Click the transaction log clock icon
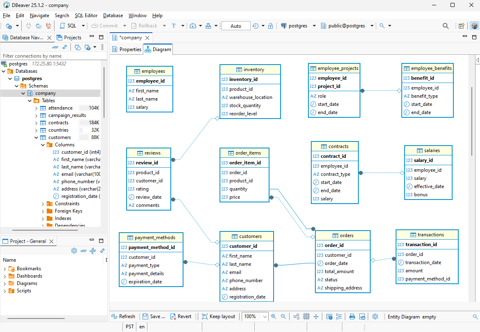Screen dimensions: 480x332 (256, 26)
